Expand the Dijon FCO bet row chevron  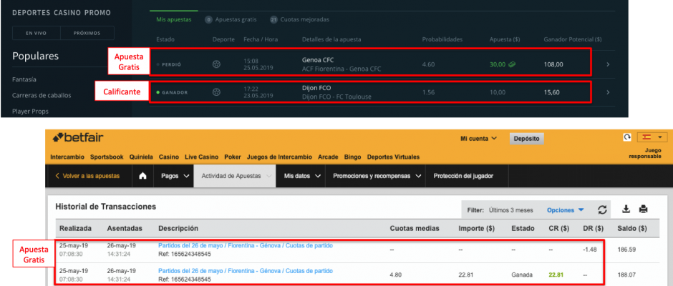click(x=608, y=92)
